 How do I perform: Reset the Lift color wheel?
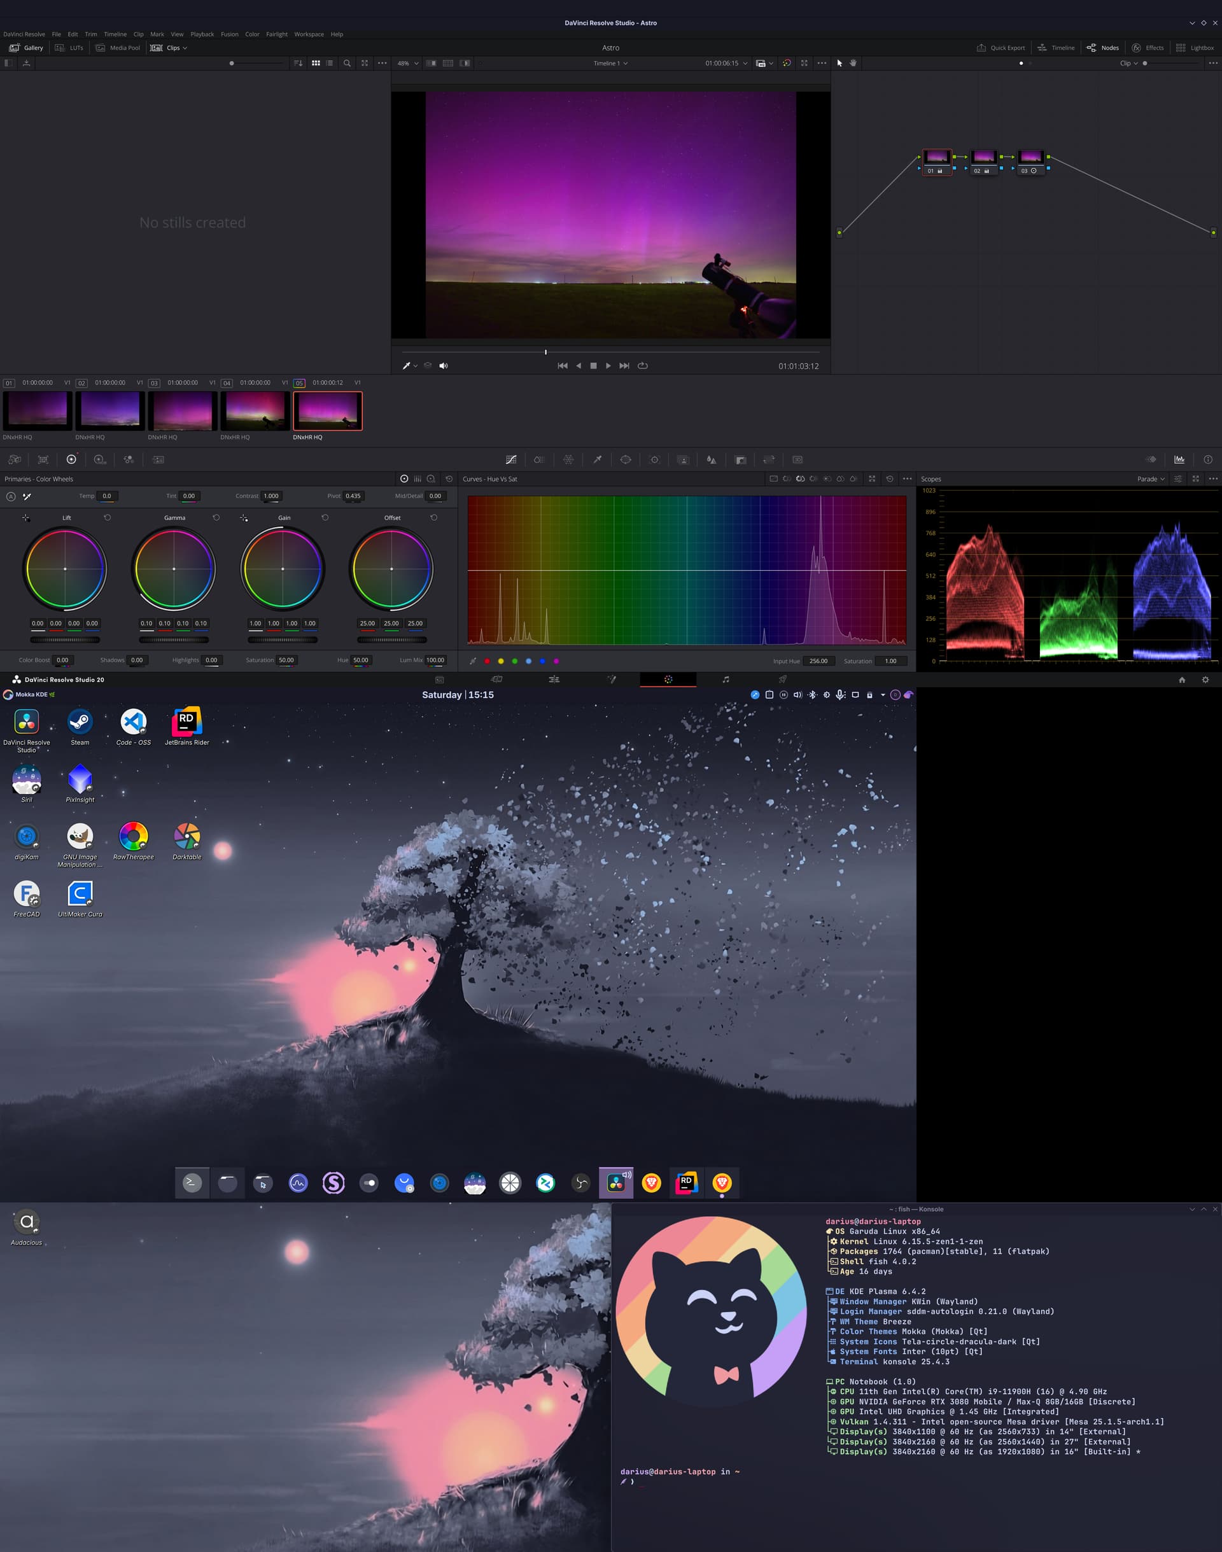point(108,517)
